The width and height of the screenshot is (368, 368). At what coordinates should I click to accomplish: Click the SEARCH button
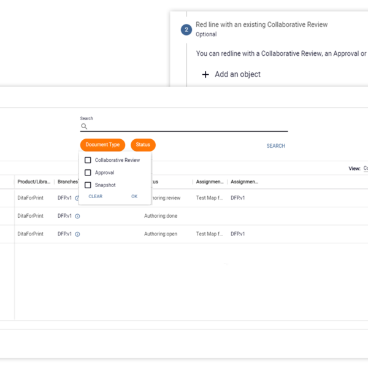[x=276, y=146]
